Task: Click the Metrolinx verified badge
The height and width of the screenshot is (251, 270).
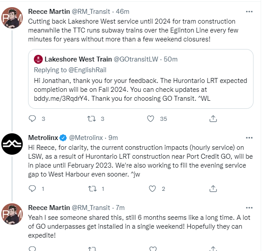Action: 63,138
